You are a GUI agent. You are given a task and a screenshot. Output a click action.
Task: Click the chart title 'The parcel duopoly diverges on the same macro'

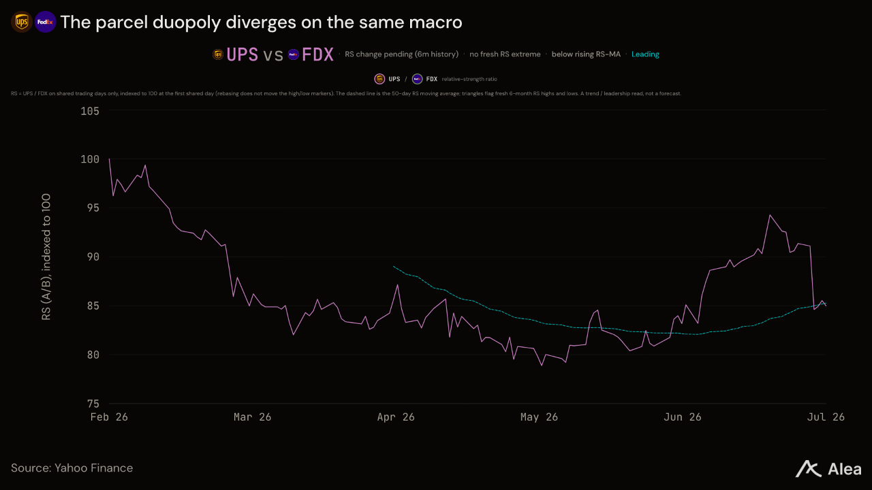[261, 22]
